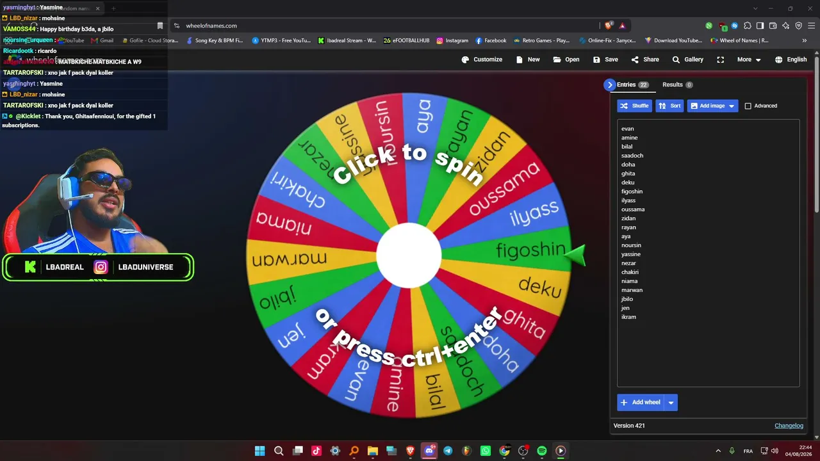The height and width of the screenshot is (461, 820).
Task: Open Telegram from the taskbar
Action: (448, 451)
